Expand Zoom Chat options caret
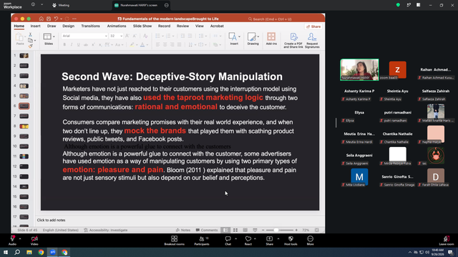The width and height of the screenshot is (458, 257). click(x=235, y=238)
